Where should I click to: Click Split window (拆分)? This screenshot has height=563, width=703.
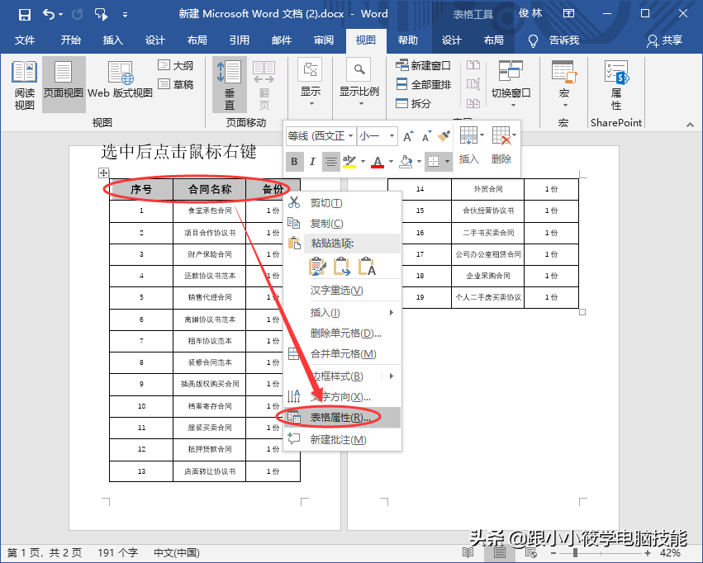click(413, 103)
